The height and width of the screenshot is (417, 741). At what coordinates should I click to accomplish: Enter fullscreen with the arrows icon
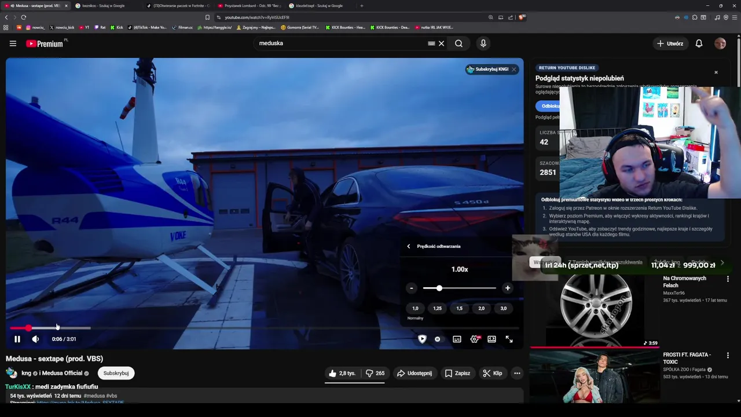click(509, 339)
